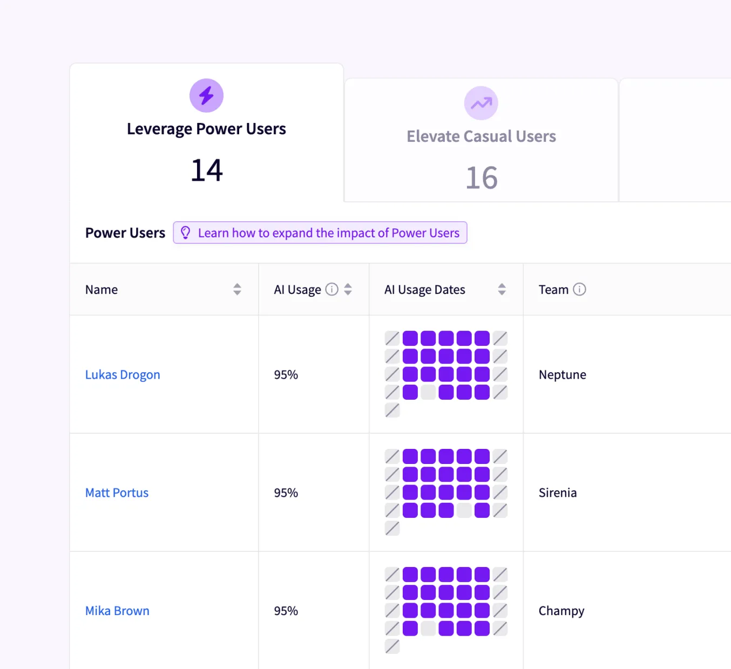731x669 pixels.
Task: Click the gray unused day square for Mika Brown
Action: click(x=428, y=629)
